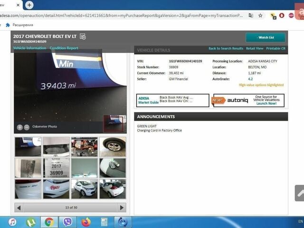Click the AutoGrade 4.2 value
The image size is (304, 228).
point(250,79)
